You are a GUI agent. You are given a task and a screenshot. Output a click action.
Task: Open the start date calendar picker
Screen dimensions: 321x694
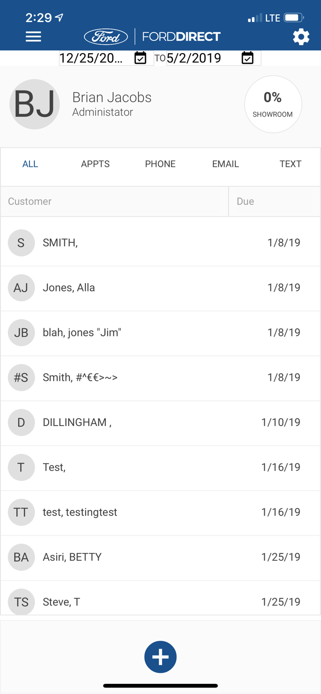(140, 58)
